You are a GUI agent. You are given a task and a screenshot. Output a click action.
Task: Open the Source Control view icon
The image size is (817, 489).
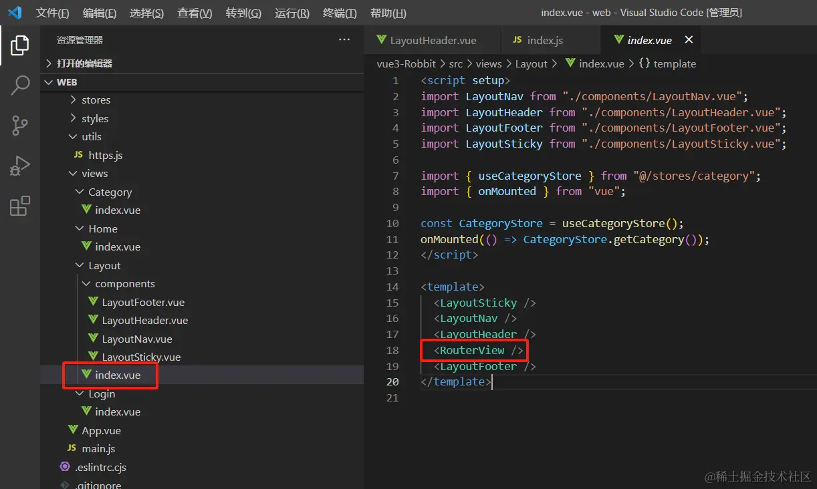click(20, 126)
